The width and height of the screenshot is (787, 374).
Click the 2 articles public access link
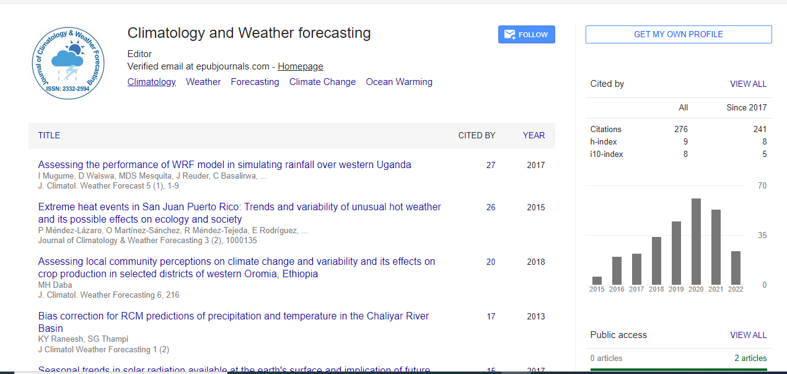click(x=750, y=358)
